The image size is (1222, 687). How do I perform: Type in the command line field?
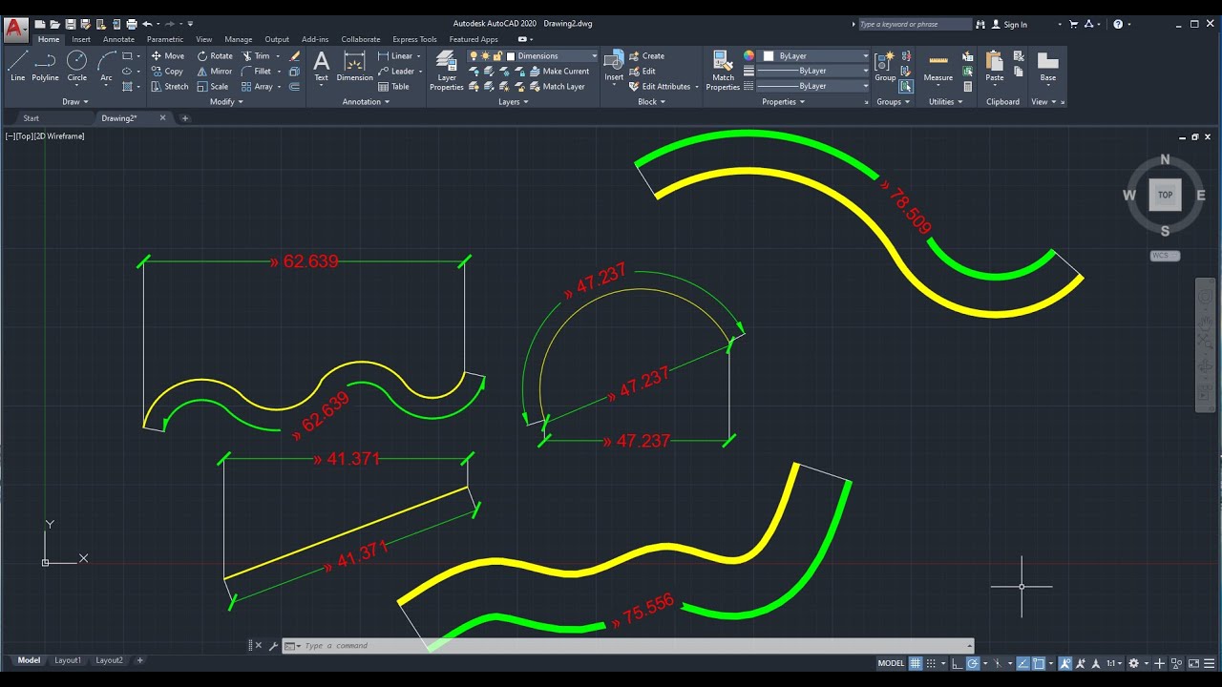[628, 646]
